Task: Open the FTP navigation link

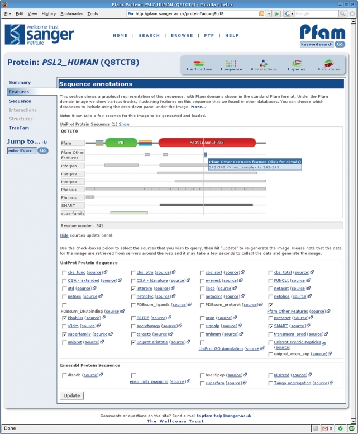Action: point(209,35)
